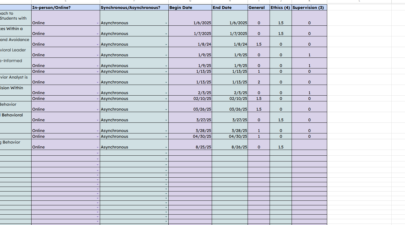Viewport: 405px width, 225px height.
Task: Expand the Asynchronous dropdown in the 03/26/25 row
Action: [166, 109]
